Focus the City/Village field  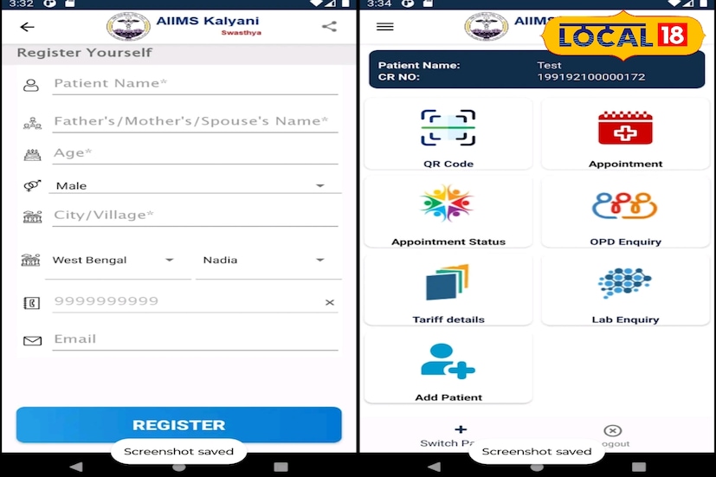point(195,215)
